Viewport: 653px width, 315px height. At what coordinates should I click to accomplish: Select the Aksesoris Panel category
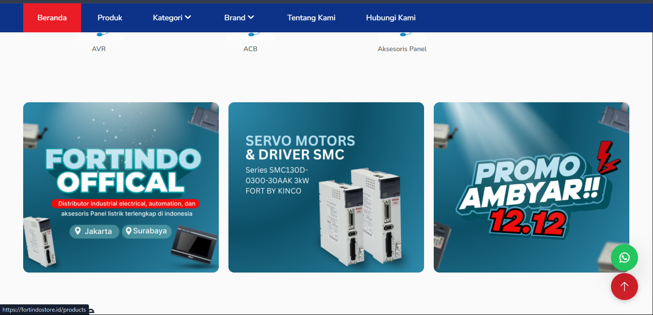pos(402,49)
